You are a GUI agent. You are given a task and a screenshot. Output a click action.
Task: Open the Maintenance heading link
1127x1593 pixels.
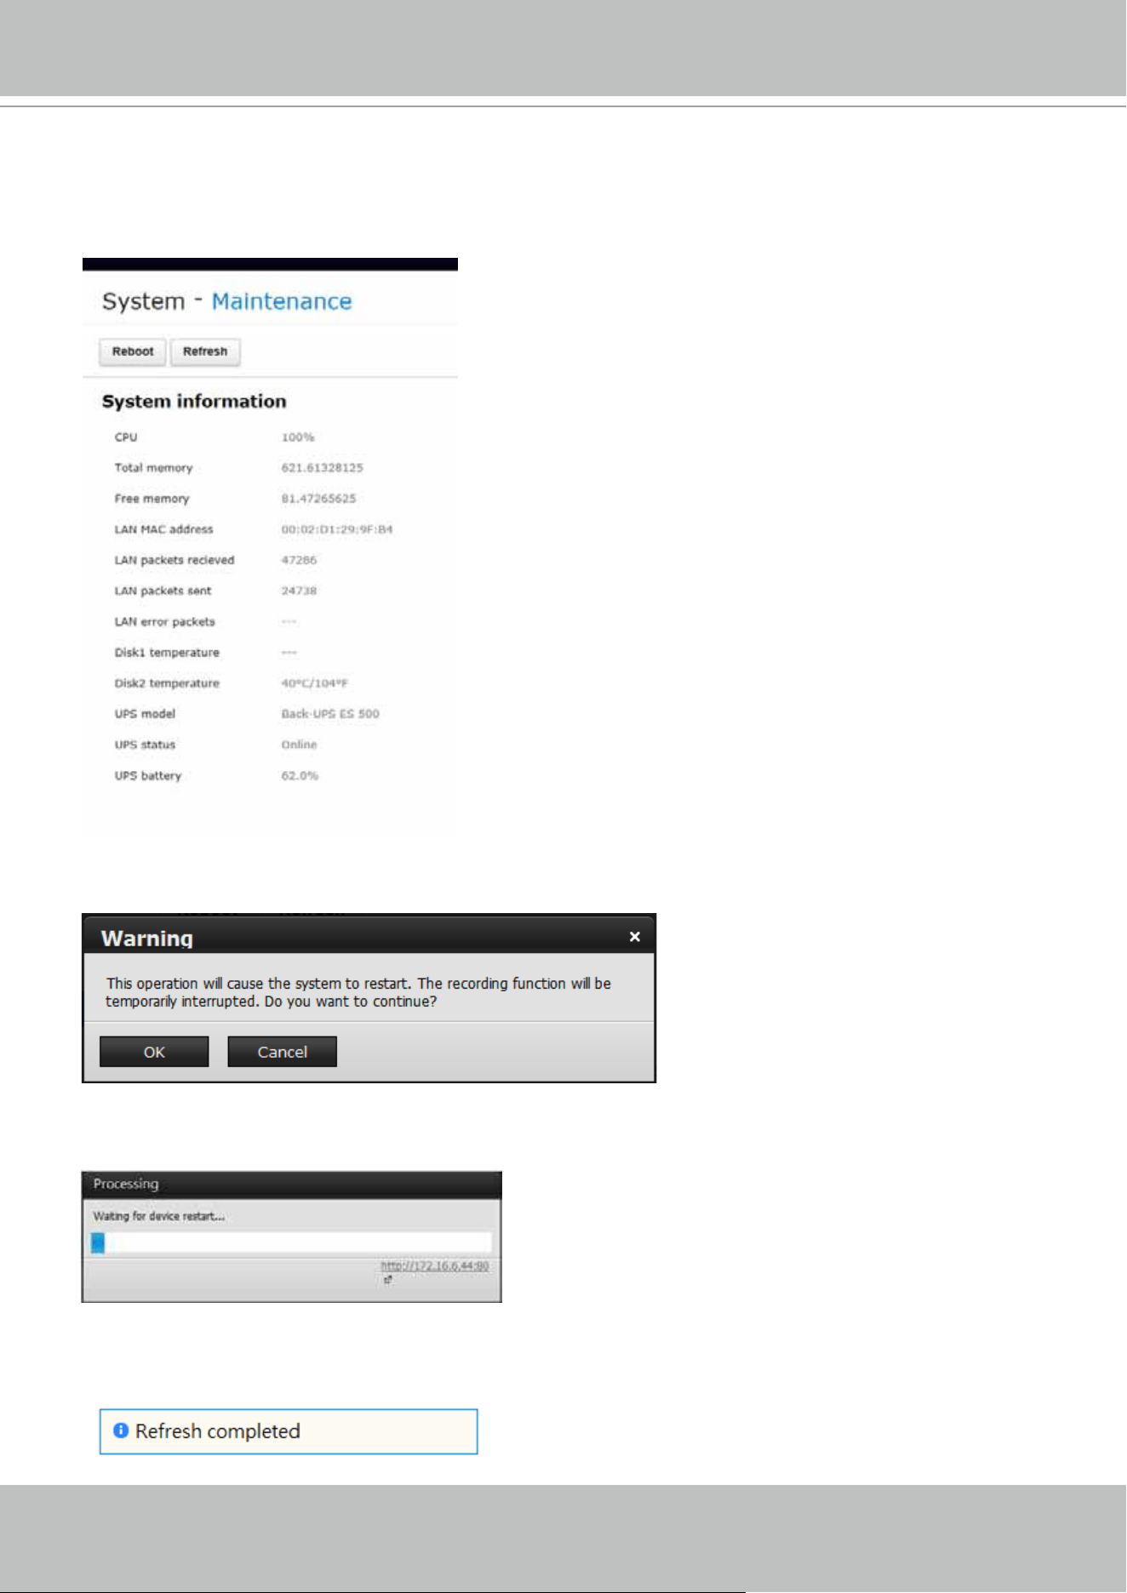pos(282,301)
